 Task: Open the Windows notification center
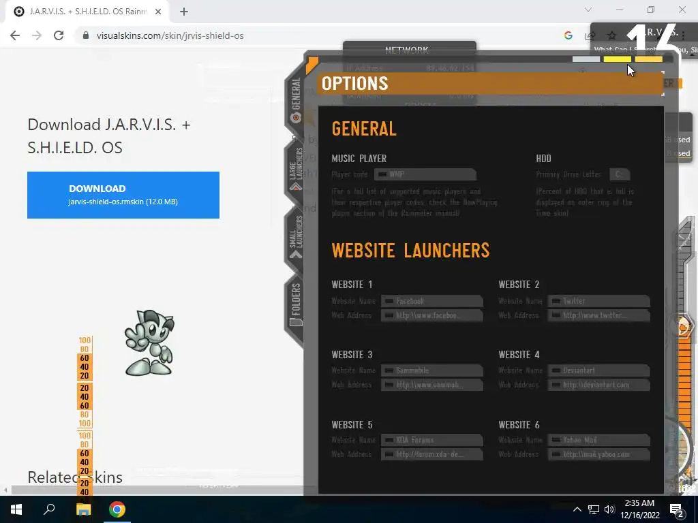click(x=677, y=509)
